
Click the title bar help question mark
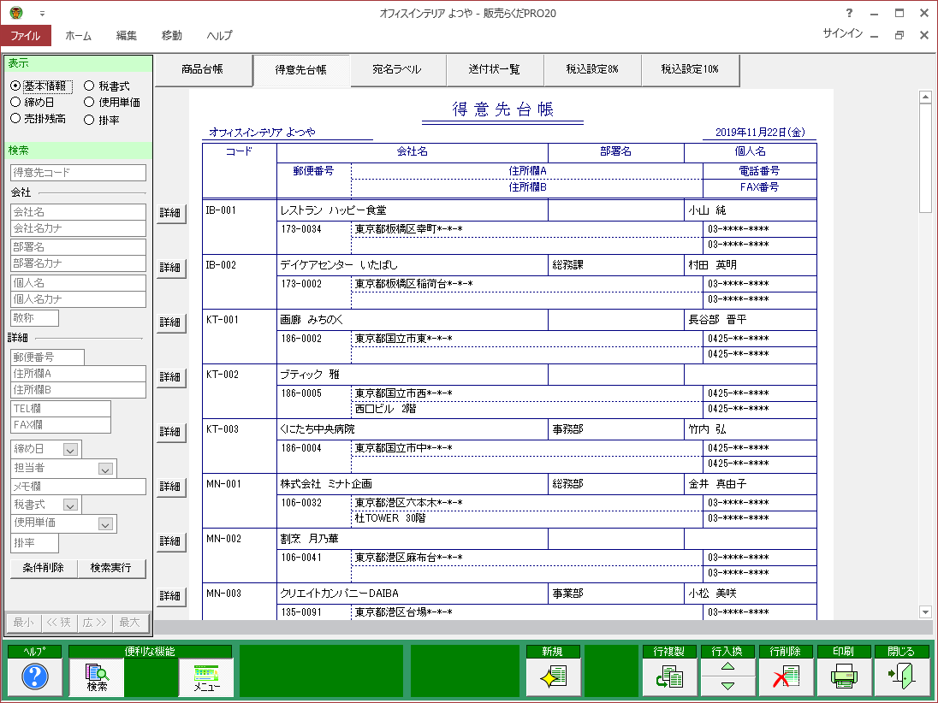849,13
